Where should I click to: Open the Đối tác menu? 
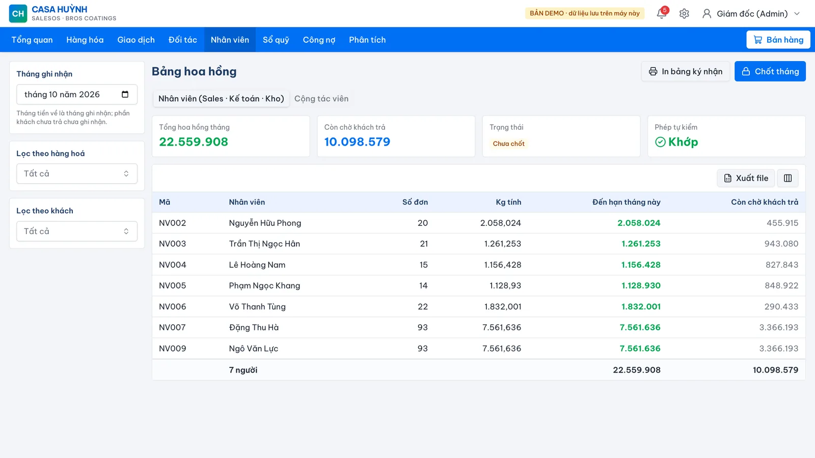click(183, 40)
